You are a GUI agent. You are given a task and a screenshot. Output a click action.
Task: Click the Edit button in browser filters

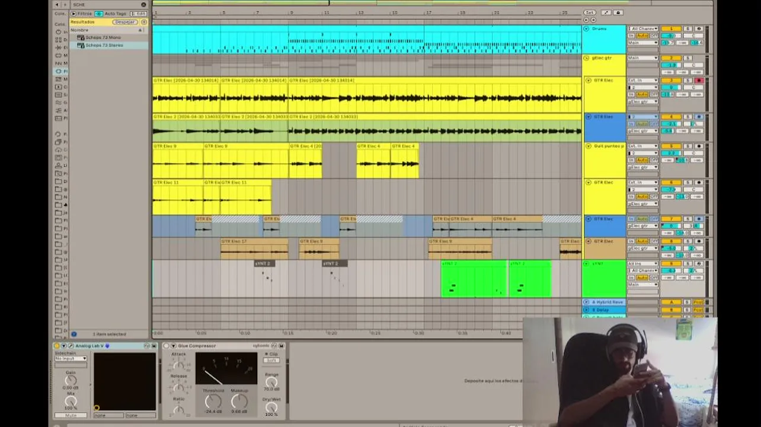tap(138, 14)
